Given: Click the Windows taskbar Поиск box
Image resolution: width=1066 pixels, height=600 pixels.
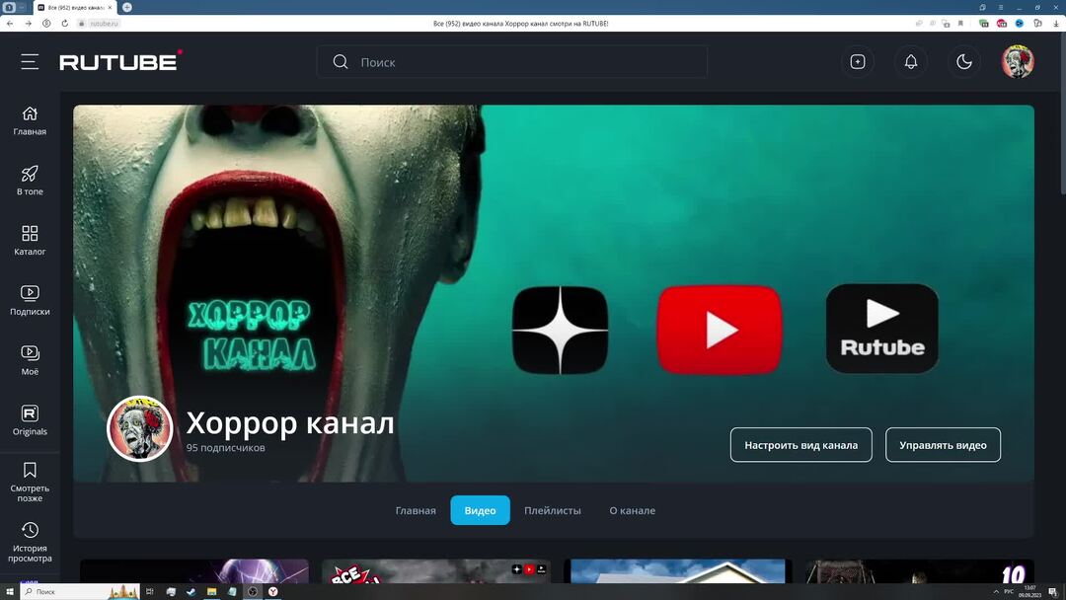Looking at the screenshot, I should (80, 592).
